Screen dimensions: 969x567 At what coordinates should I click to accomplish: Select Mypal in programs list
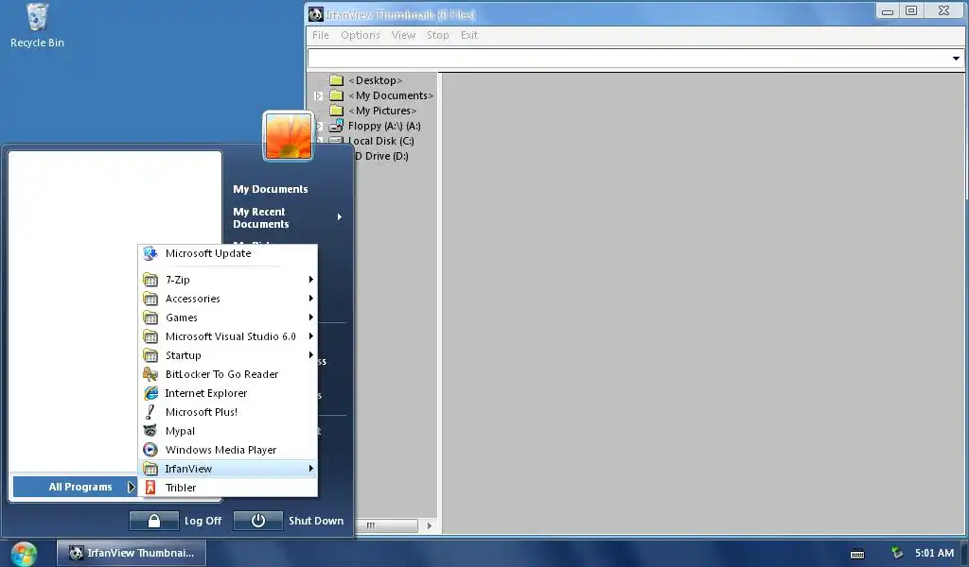pos(227,431)
